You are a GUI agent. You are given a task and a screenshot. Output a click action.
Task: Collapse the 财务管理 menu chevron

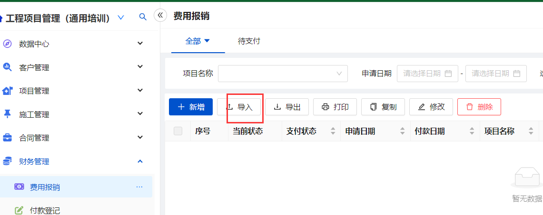click(140, 161)
